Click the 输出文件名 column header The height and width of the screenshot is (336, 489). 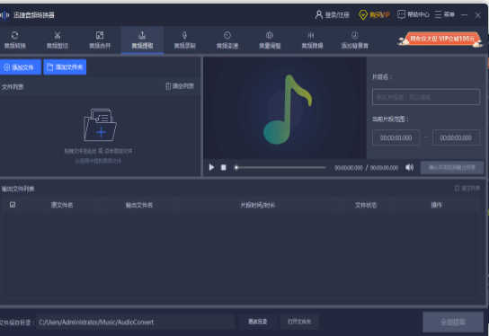point(139,205)
